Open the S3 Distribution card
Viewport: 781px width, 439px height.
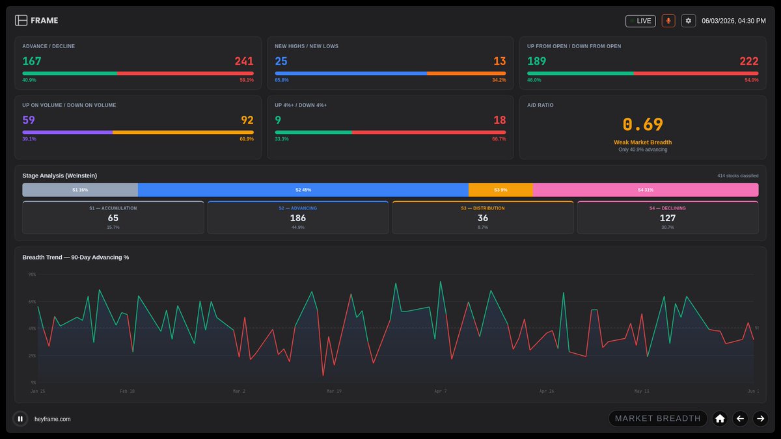pos(483,217)
